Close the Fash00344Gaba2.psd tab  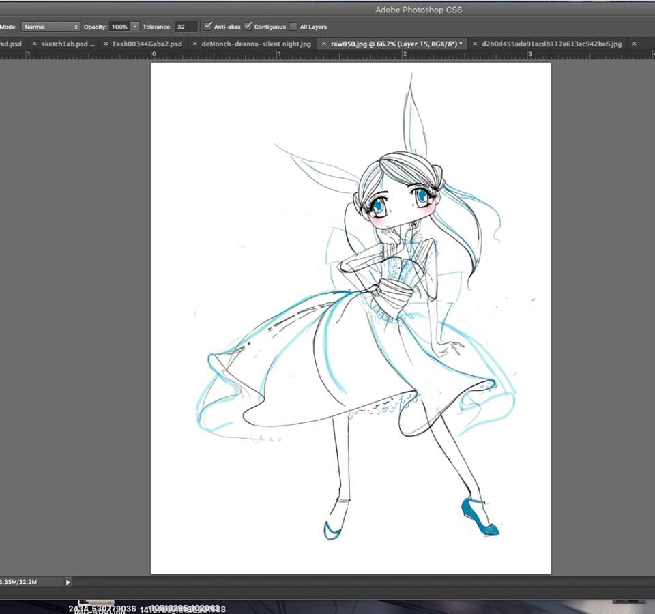click(x=106, y=44)
